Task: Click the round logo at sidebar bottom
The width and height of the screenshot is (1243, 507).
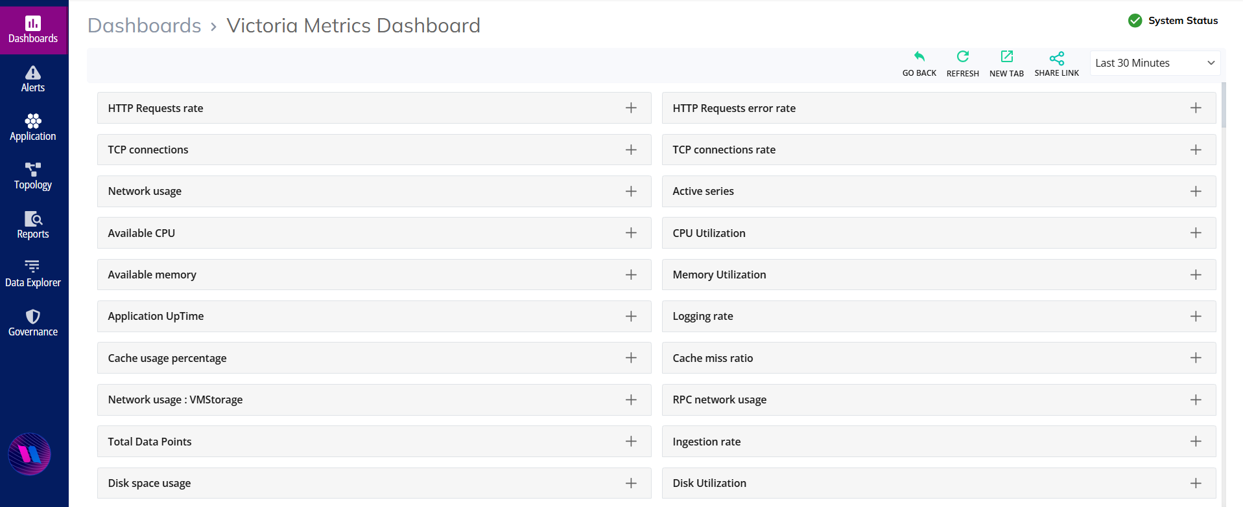Action: click(x=29, y=454)
